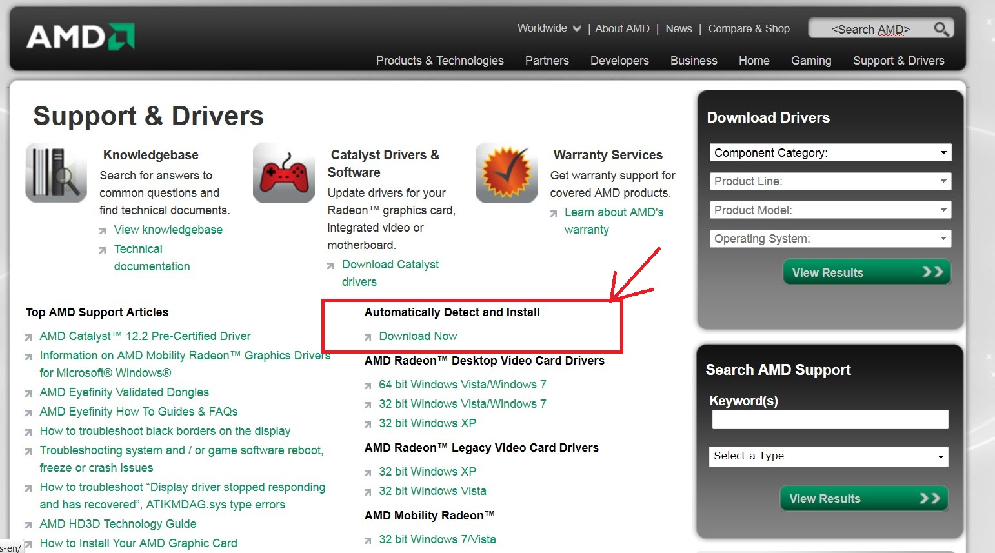Open the Select a Type dropdown
The image size is (995, 553).
tap(829, 456)
